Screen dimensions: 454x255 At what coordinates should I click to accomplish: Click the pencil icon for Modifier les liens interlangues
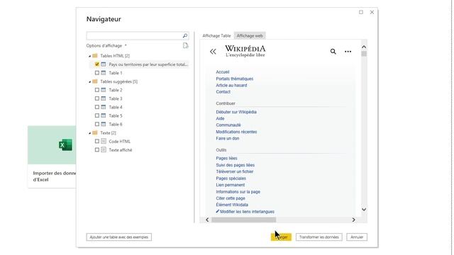[218, 211]
